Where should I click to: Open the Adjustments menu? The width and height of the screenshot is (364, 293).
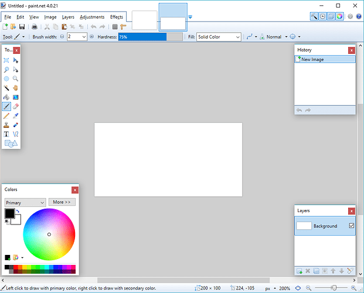[92, 17]
